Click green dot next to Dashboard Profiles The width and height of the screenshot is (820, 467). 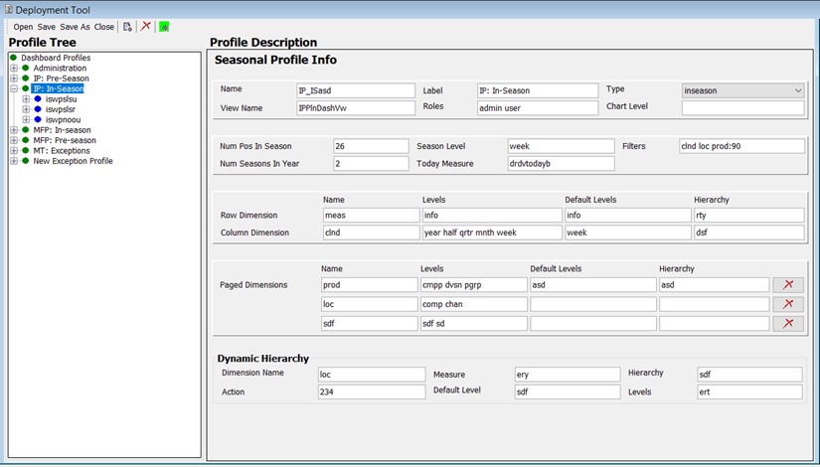(x=14, y=58)
